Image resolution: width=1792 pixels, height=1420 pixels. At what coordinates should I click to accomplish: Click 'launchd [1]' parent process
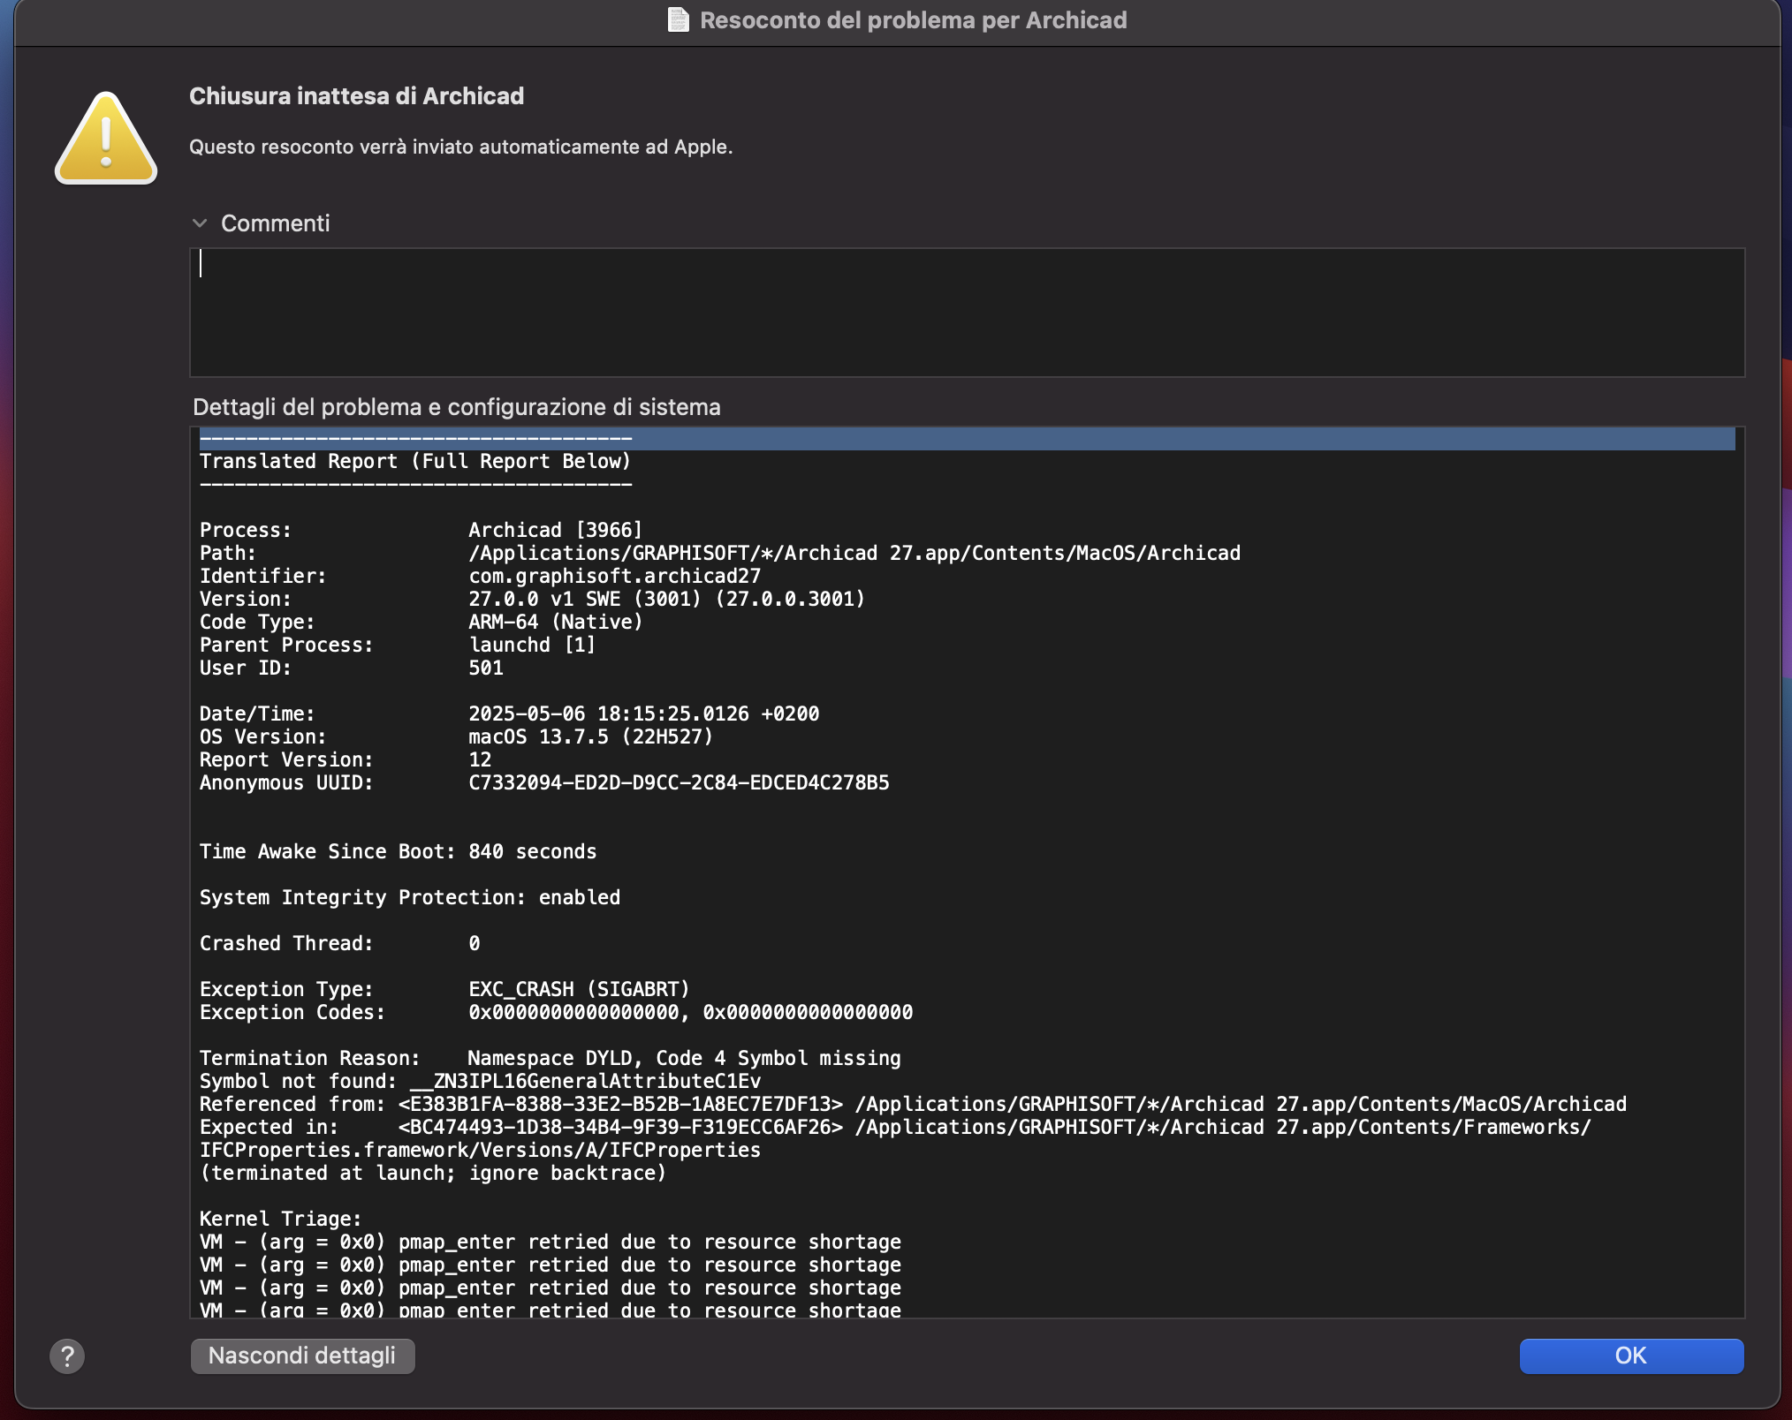(x=532, y=645)
